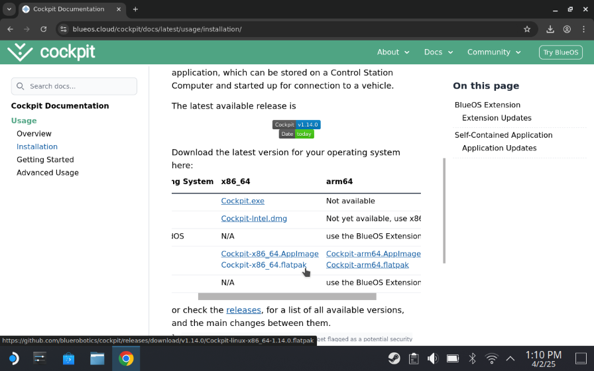Open the Community dropdown menu
Viewport: 594px width, 371px height.
point(494,52)
